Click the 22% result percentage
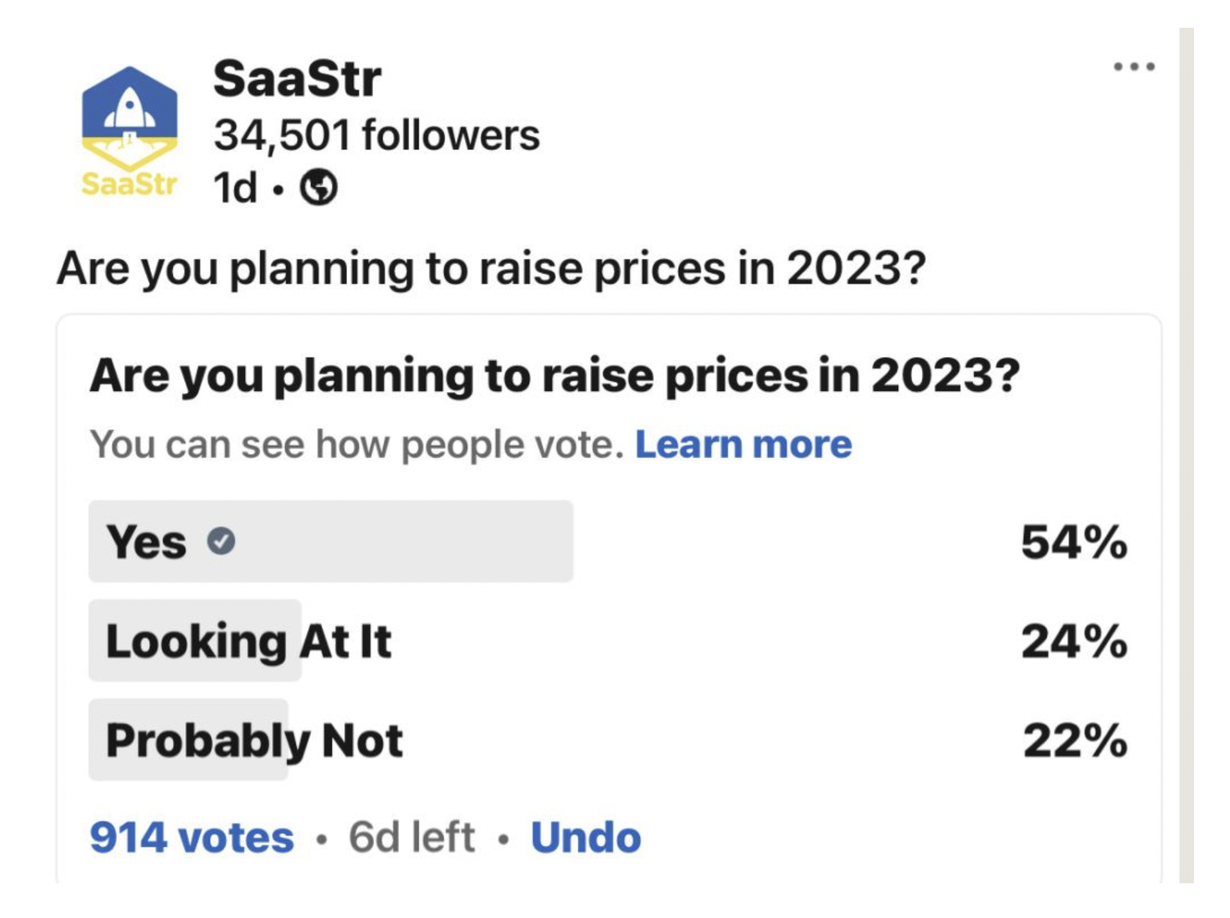The image size is (1230, 918). pyautogui.click(x=1075, y=741)
